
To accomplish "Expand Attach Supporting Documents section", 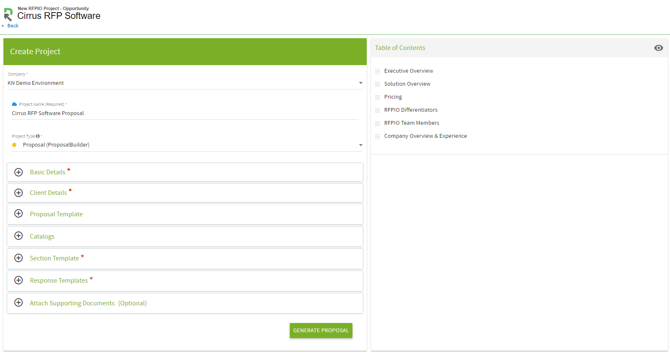I will tap(185, 303).
